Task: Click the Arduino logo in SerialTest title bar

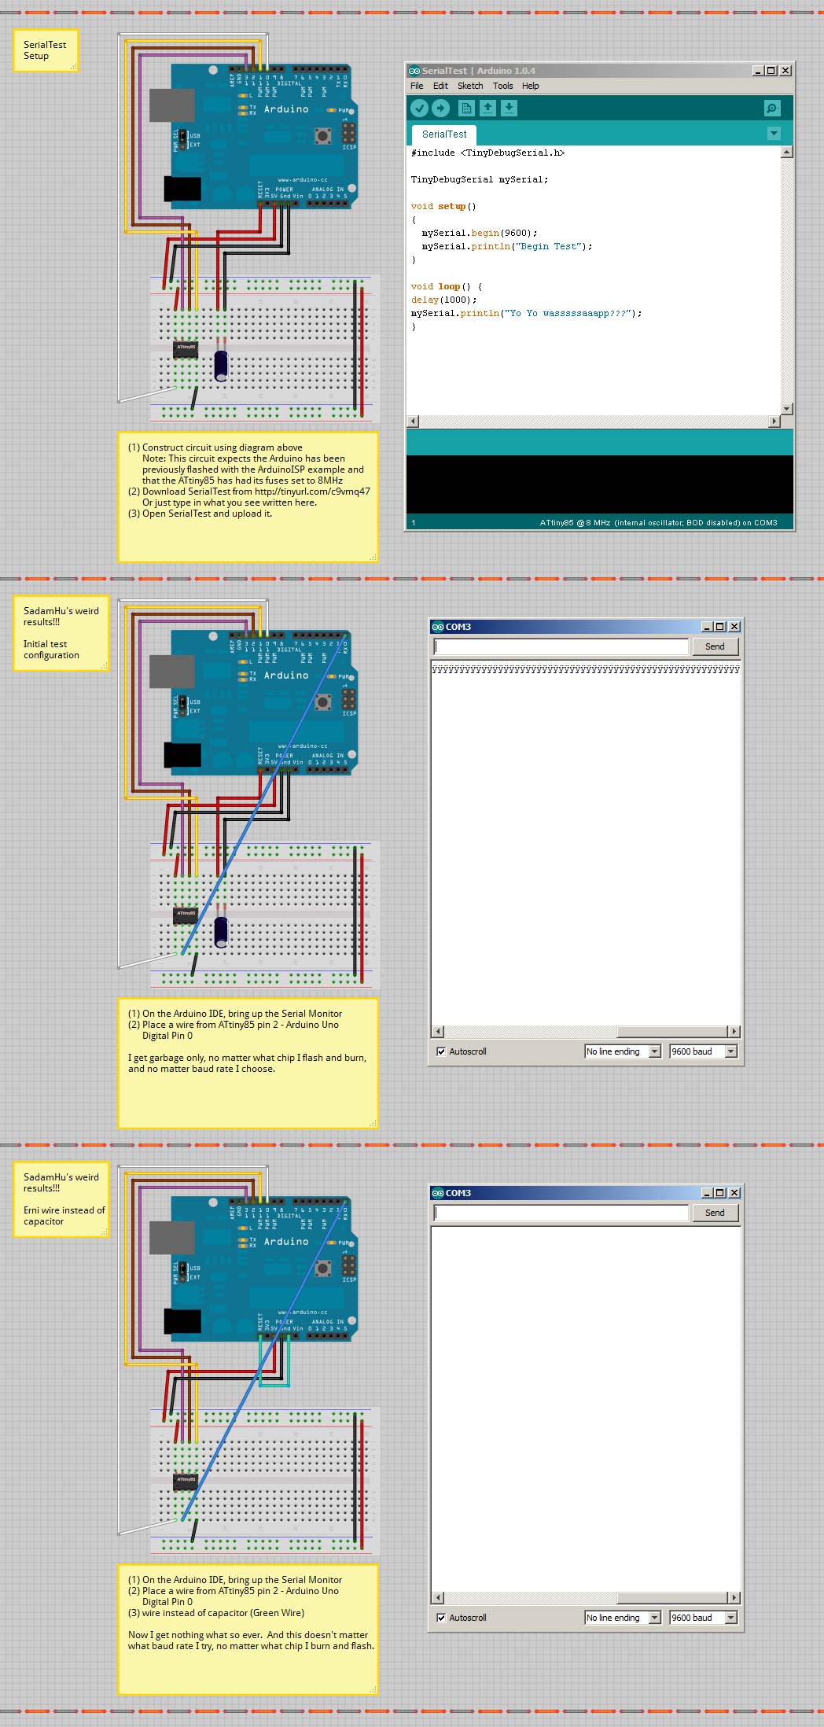Action: pos(414,71)
